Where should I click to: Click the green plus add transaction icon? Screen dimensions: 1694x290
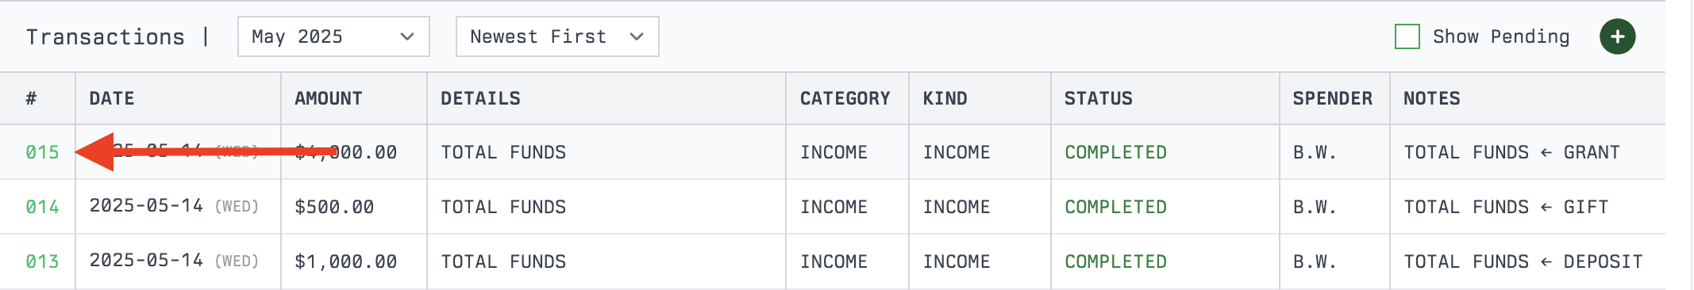tap(1617, 36)
